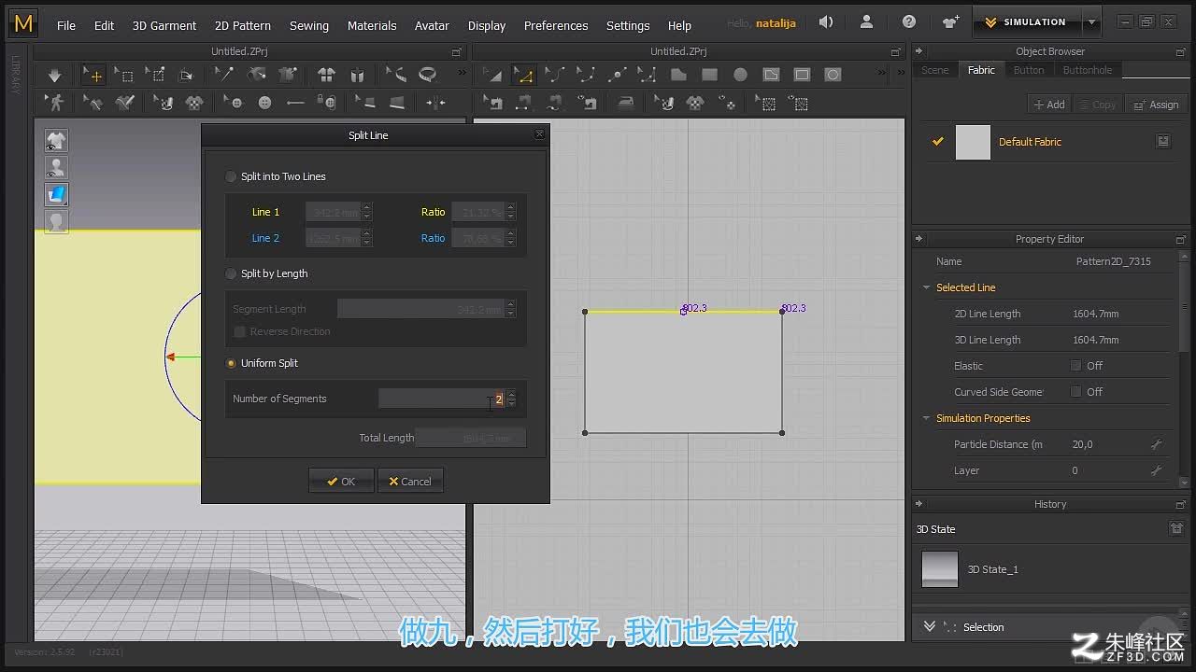Open the File menu
Image resolution: width=1196 pixels, height=672 pixels.
click(66, 25)
